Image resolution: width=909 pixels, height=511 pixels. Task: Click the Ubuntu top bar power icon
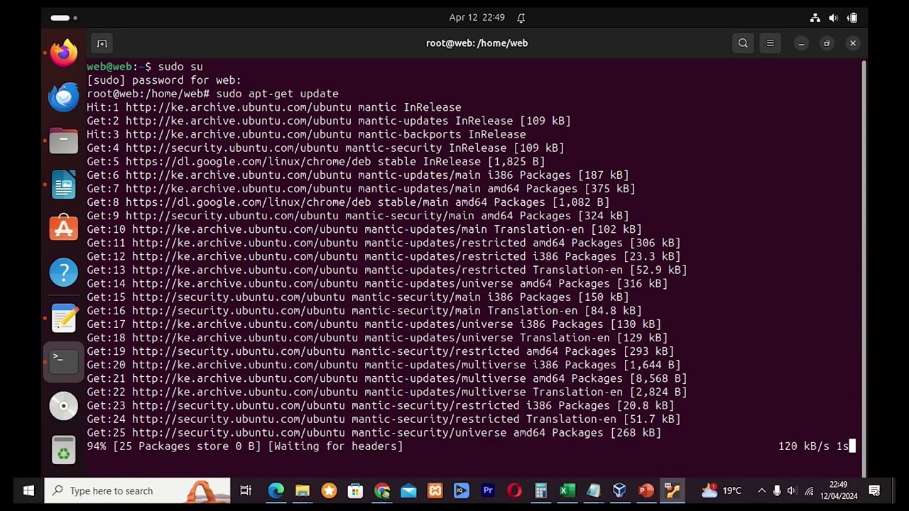pyautogui.click(x=852, y=18)
